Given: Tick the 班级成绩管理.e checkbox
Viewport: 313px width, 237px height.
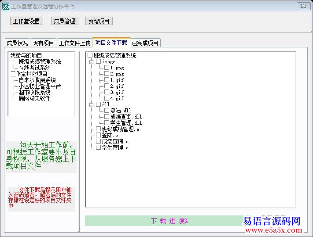Looking at the screenshot, I should coord(98,129).
